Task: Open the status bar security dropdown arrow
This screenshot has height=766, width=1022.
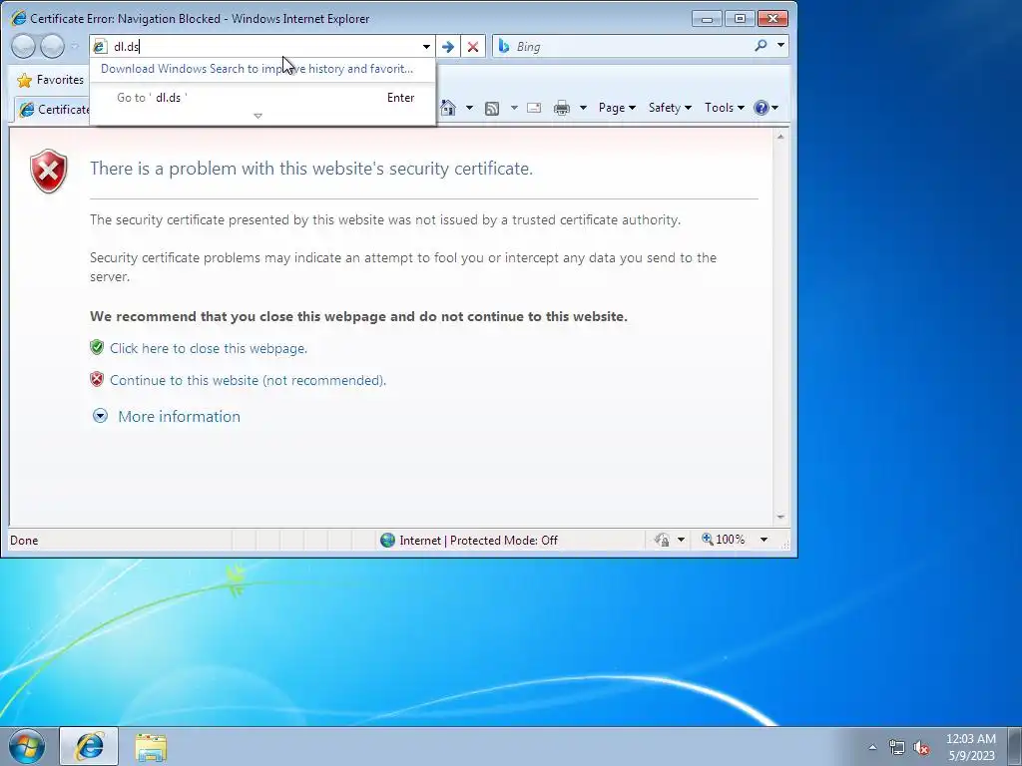Action: (681, 540)
